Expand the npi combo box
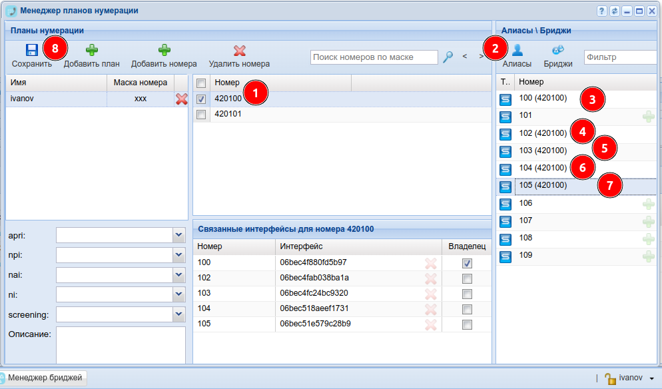This screenshot has height=389, width=662. click(178, 255)
